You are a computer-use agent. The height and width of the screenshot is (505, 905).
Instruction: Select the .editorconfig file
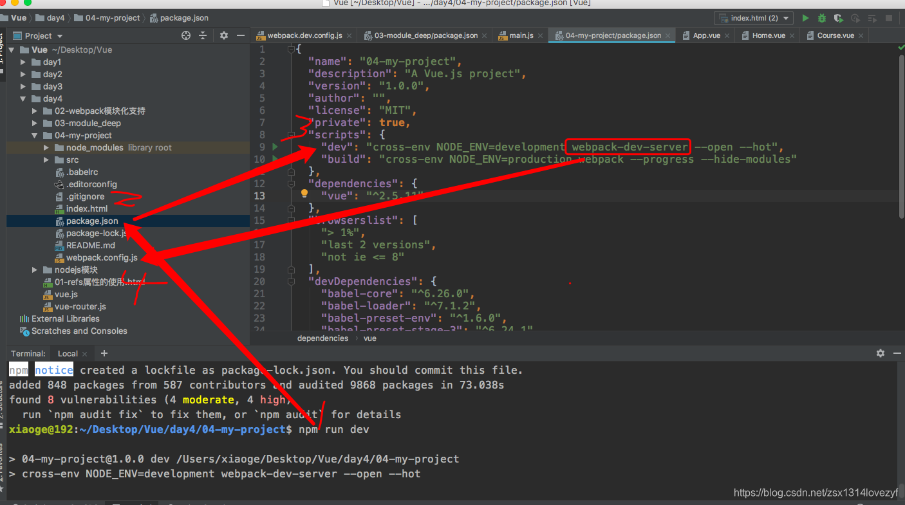(91, 184)
